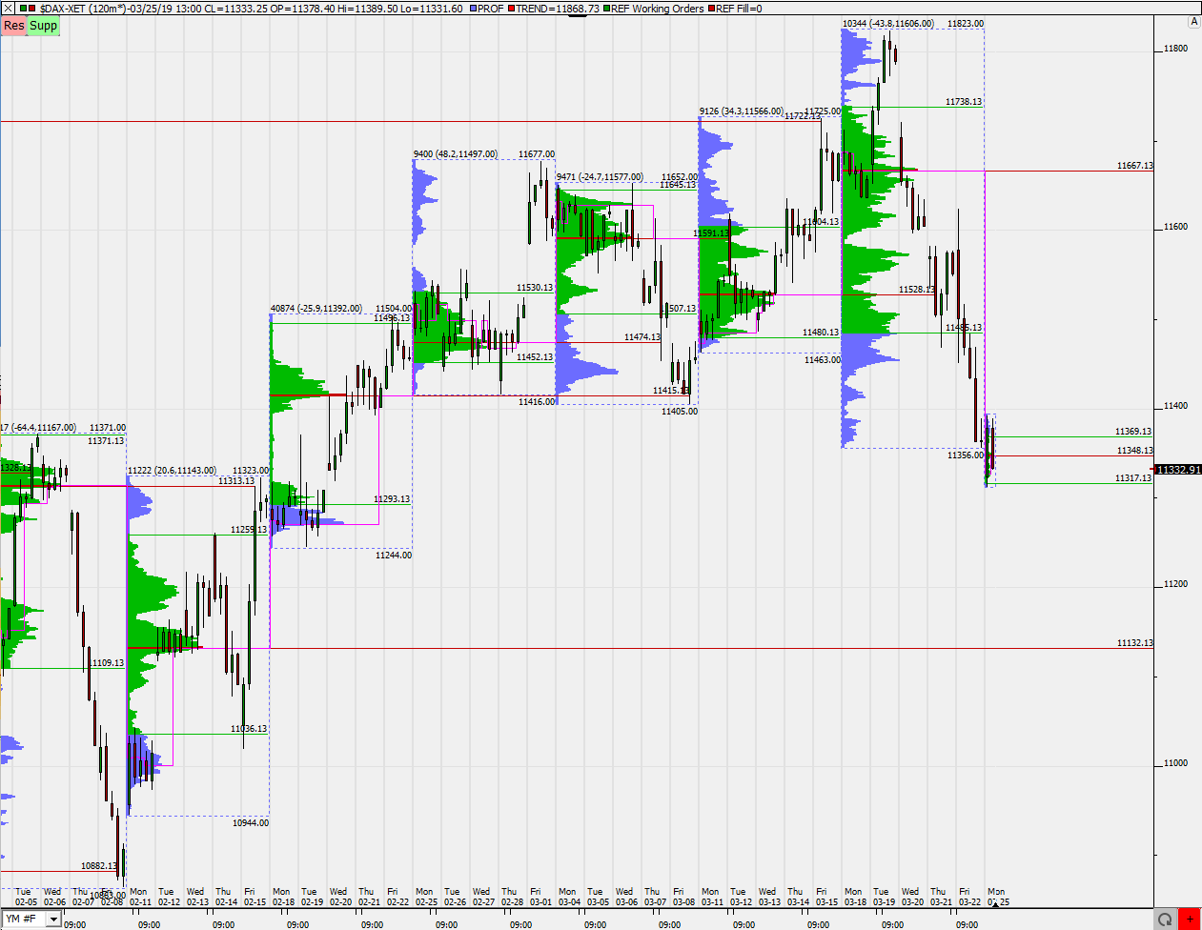Click the 10344 (-43.8,11606.00) profile header
The height and width of the screenshot is (930, 1202).
pyautogui.click(x=888, y=24)
